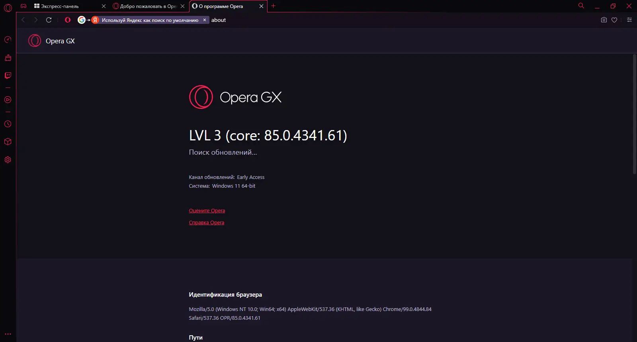Dismiss the Yandex search suggestion
Screen dimensions: 637x342
click(x=205, y=20)
